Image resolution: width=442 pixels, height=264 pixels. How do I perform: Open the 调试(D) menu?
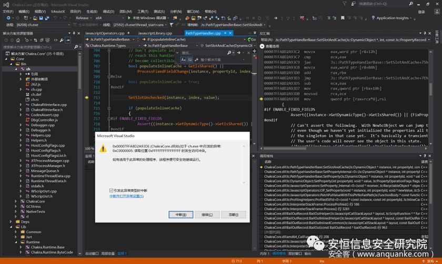coord(108,11)
